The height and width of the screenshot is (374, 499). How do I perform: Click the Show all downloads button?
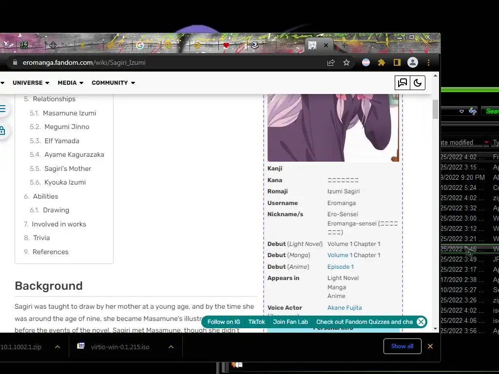pos(402,346)
